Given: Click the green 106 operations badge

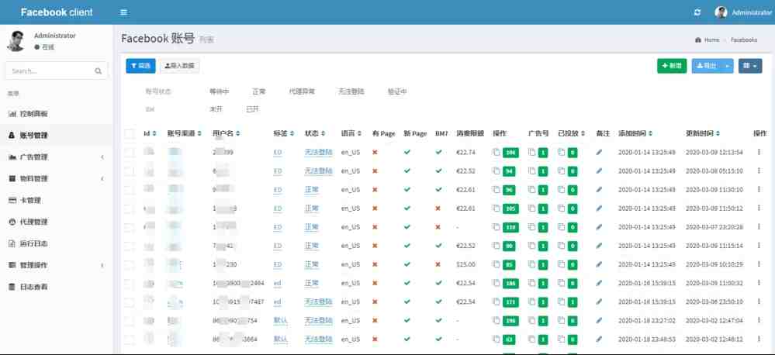Looking at the screenshot, I should pos(510,153).
